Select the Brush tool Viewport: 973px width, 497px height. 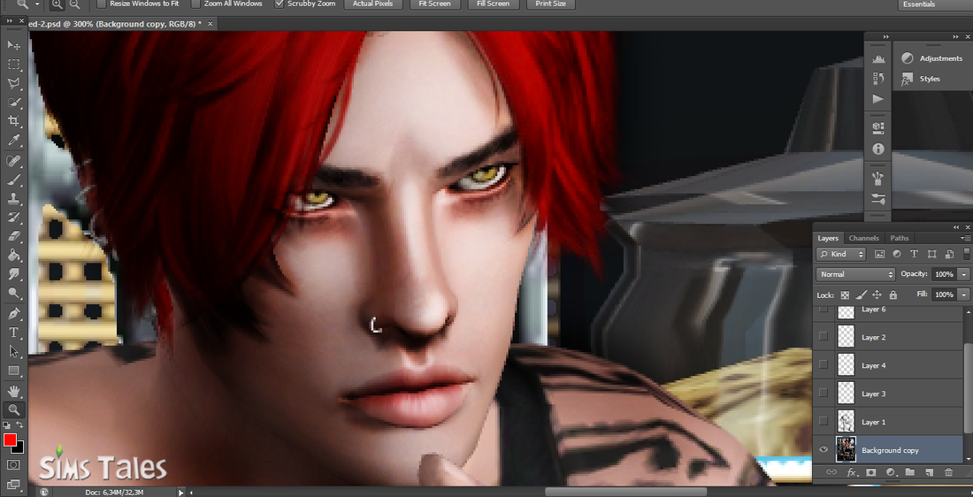pos(13,180)
